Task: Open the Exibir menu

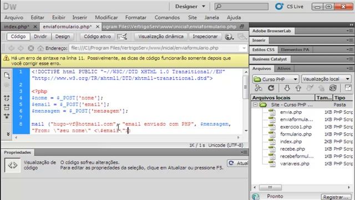Action: (58, 17)
